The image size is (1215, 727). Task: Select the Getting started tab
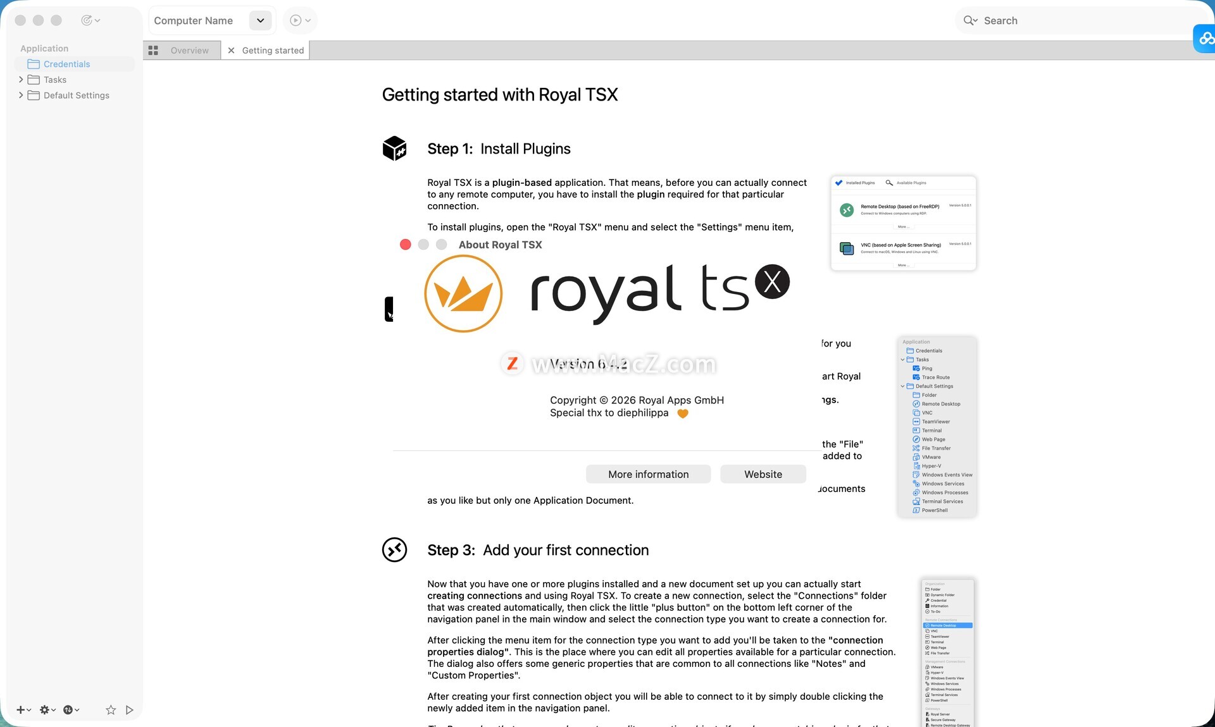[x=273, y=51]
